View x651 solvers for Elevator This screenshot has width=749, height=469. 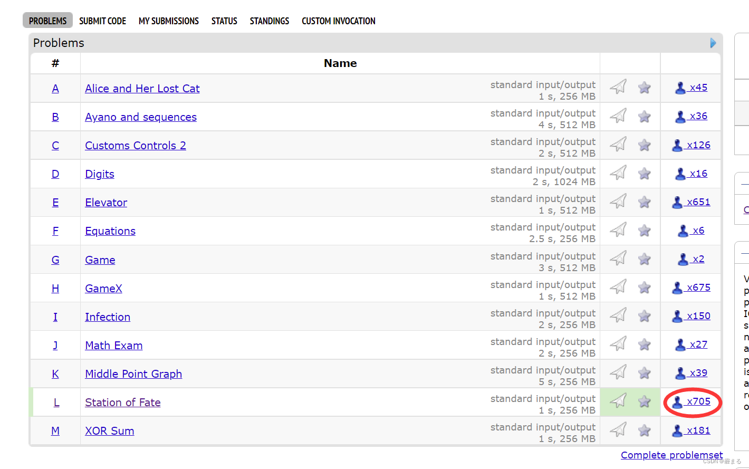[692, 202]
